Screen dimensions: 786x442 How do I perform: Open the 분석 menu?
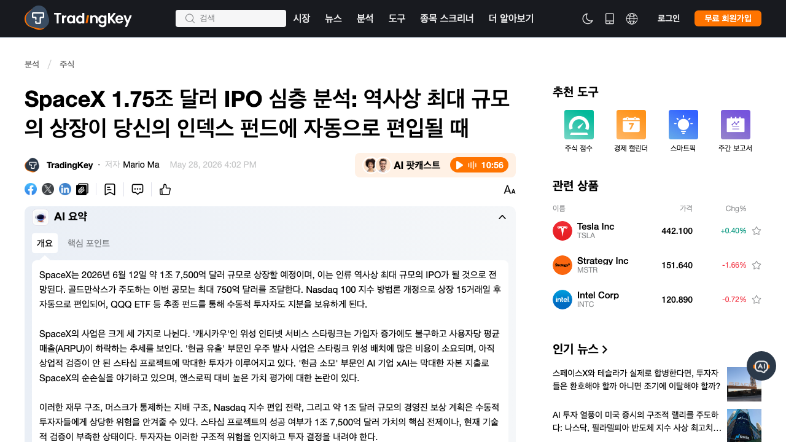365,18
